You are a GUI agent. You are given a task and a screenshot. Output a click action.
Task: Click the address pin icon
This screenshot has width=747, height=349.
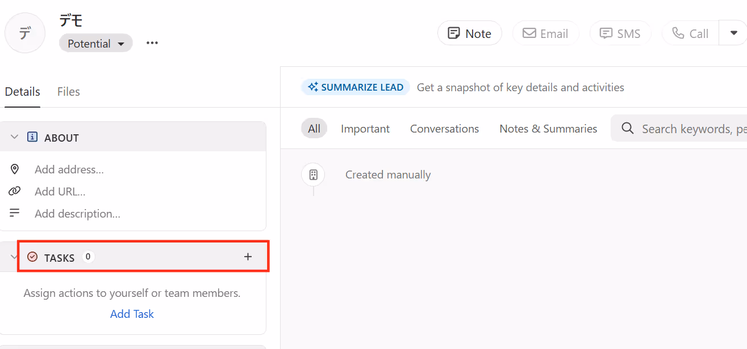tap(15, 169)
